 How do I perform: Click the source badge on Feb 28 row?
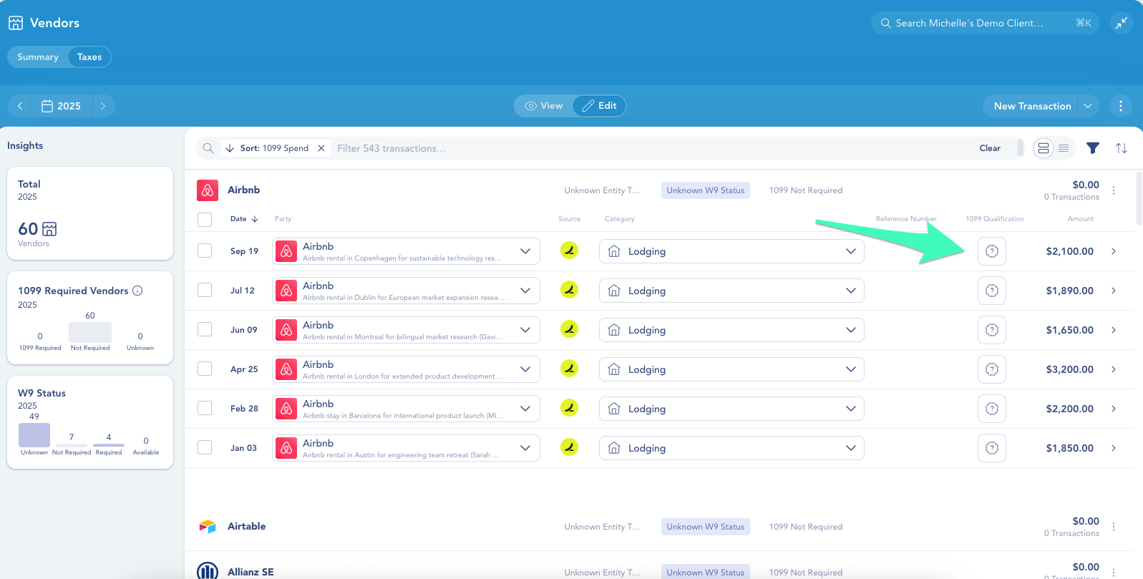pyautogui.click(x=569, y=408)
